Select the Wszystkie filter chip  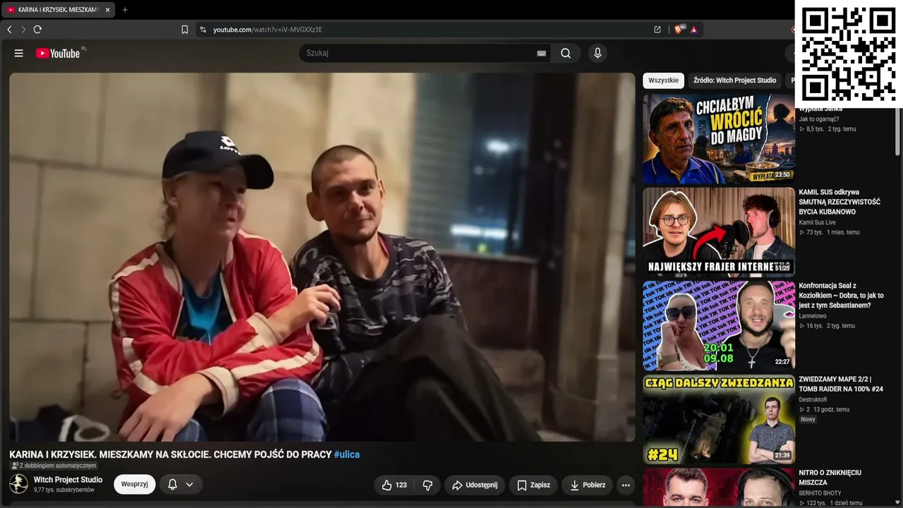[x=663, y=80]
